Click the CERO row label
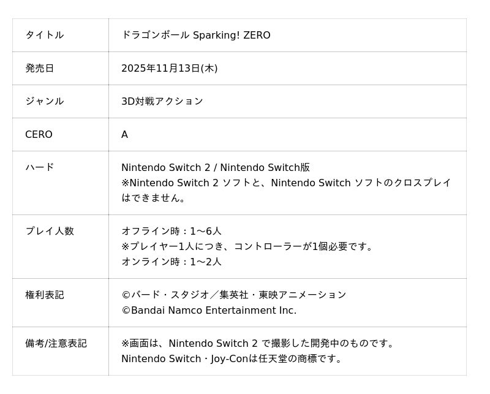Screen dimensions: 490x394 [x=39, y=134]
